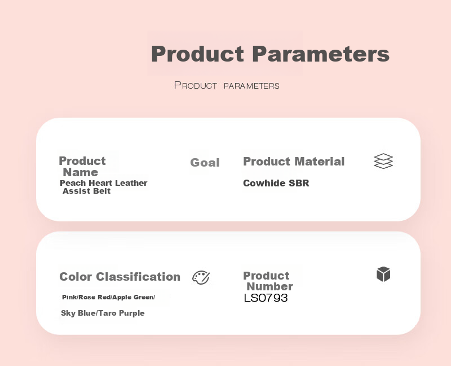The height and width of the screenshot is (366, 451).
Task: Select the Product Name label
Action: point(82,166)
